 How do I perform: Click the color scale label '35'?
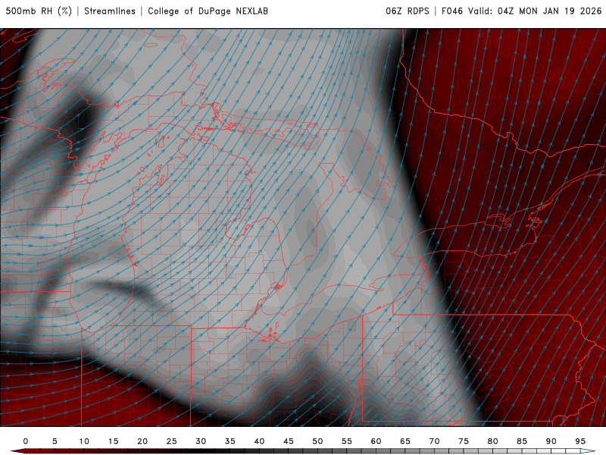[x=230, y=441]
